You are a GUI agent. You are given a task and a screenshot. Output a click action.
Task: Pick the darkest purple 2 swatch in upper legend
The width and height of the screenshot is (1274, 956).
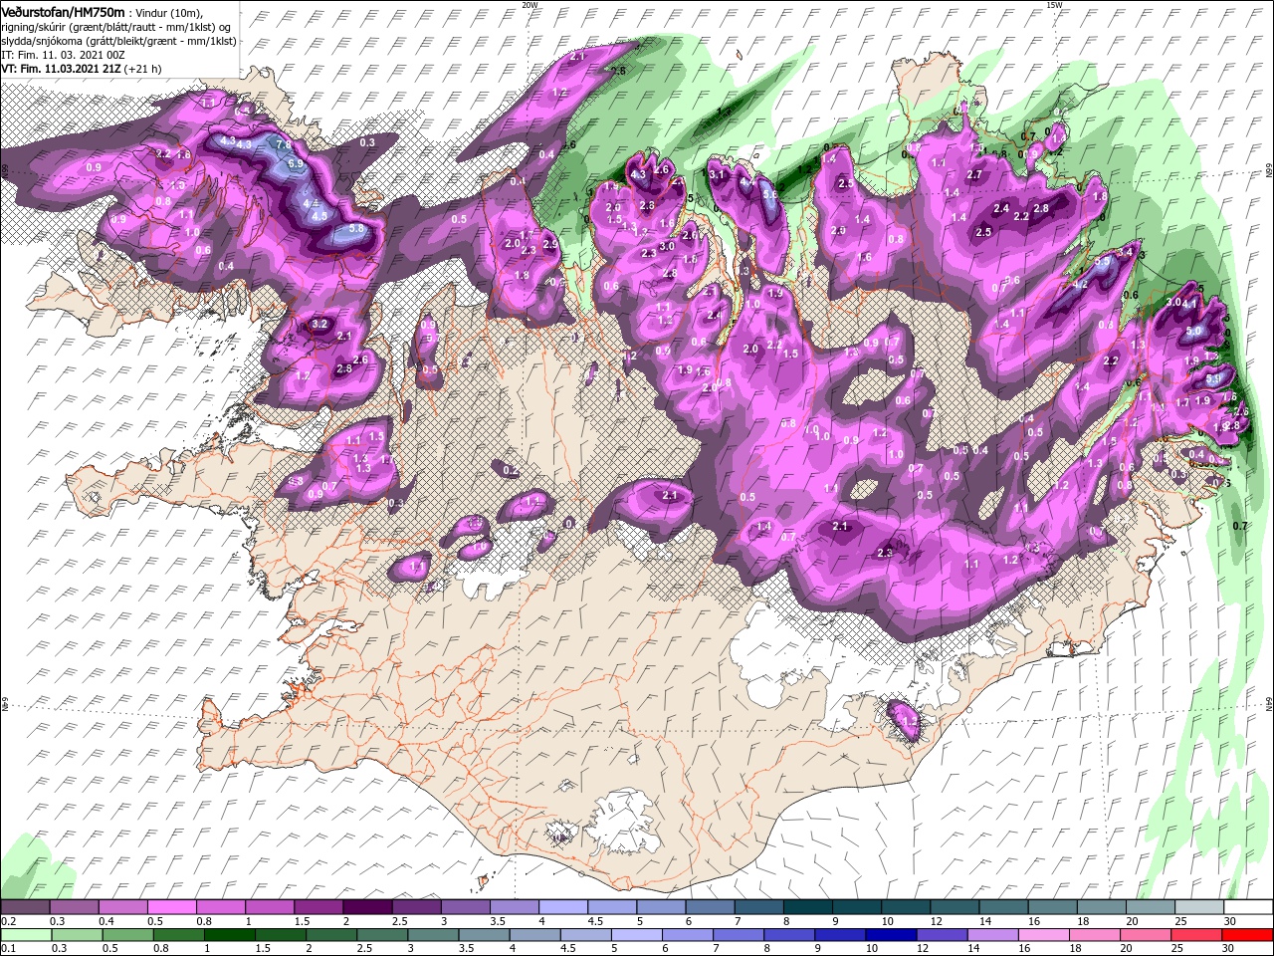point(366,907)
